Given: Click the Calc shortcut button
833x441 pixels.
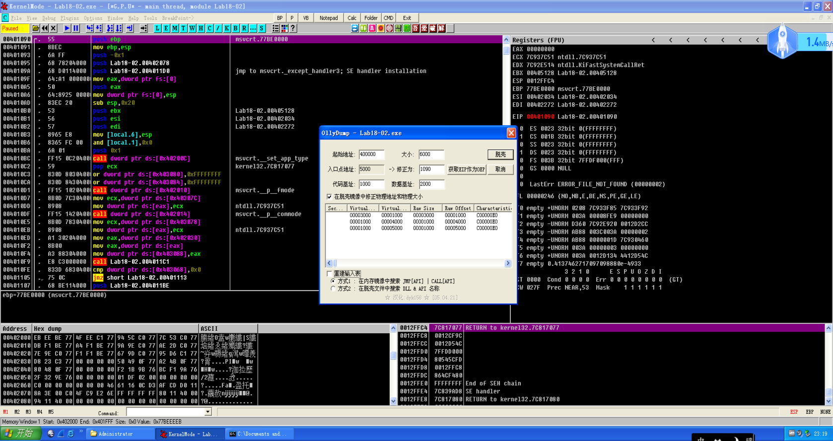Looking at the screenshot, I should pos(352,18).
